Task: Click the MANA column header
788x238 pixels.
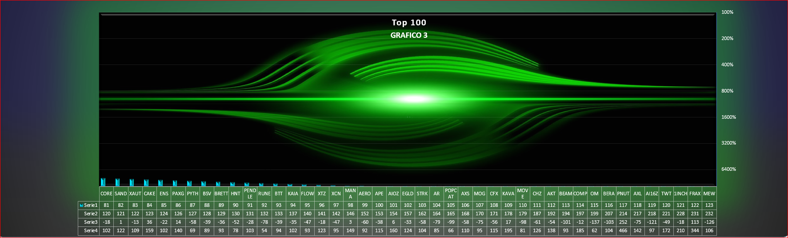Action: tap(350, 194)
